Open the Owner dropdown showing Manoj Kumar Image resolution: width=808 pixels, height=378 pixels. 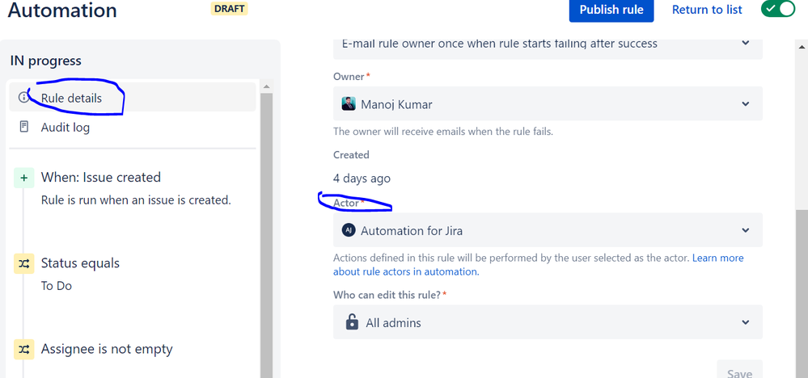tap(548, 104)
